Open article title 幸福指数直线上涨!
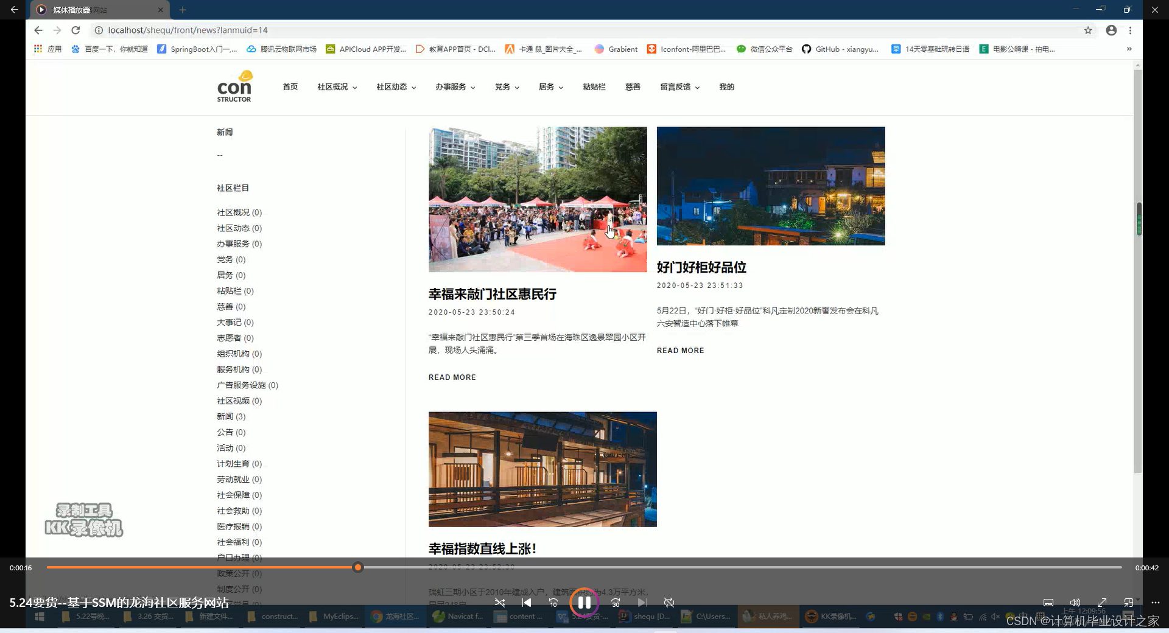Image resolution: width=1169 pixels, height=633 pixels. coord(482,548)
